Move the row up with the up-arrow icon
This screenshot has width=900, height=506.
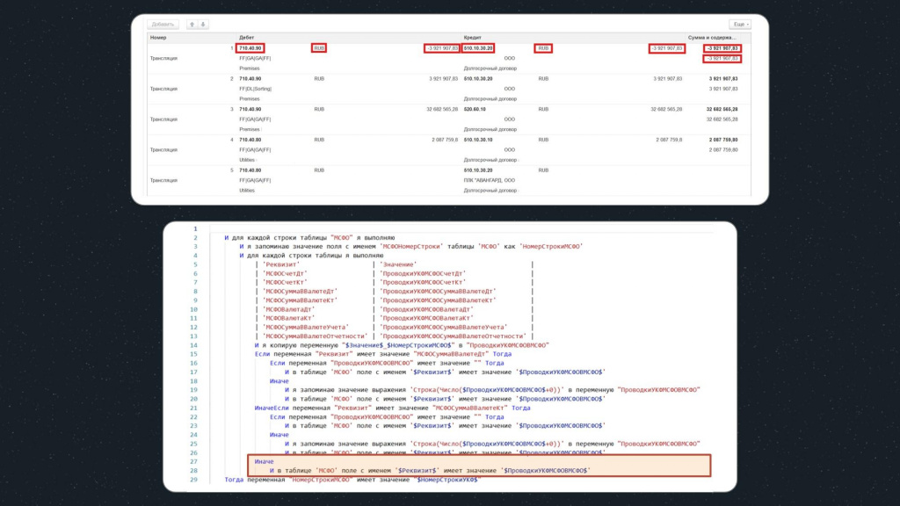[192, 24]
